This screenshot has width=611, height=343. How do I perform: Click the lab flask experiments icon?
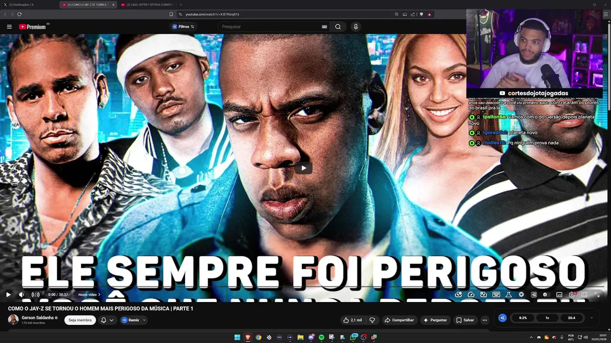pyautogui.click(x=509, y=294)
